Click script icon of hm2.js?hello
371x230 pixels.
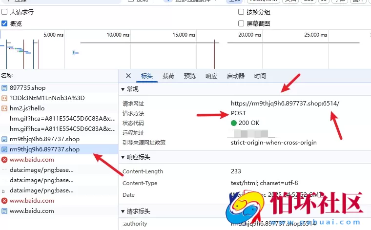[x=4, y=108]
